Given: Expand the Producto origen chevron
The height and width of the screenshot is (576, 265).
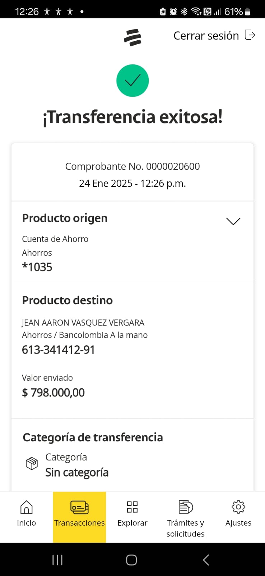Looking at the screenshot, I should pyautogui.click(x=233, y=221).
